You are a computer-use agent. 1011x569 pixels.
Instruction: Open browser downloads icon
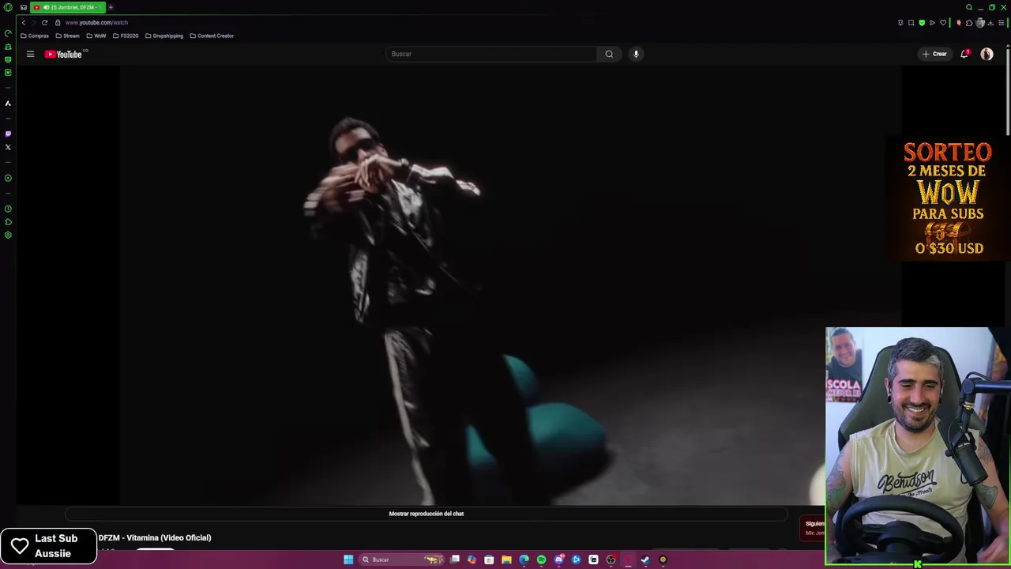point(990,22)
